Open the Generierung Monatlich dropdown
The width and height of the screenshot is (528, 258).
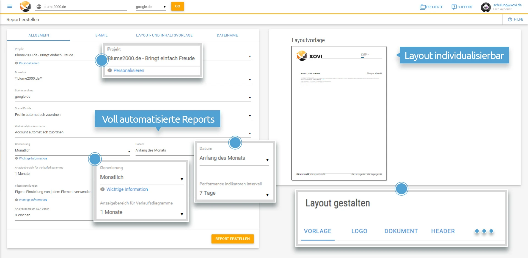[x=129, y=152]
